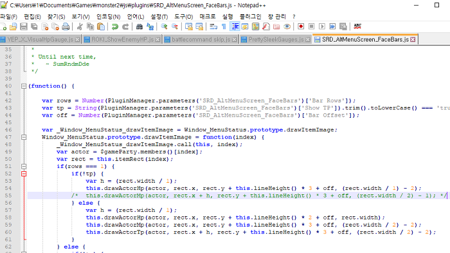The height and width of the screenshot is (253, 450).
Task: Open the 창 관리 menu
Action: coord(276,17)
